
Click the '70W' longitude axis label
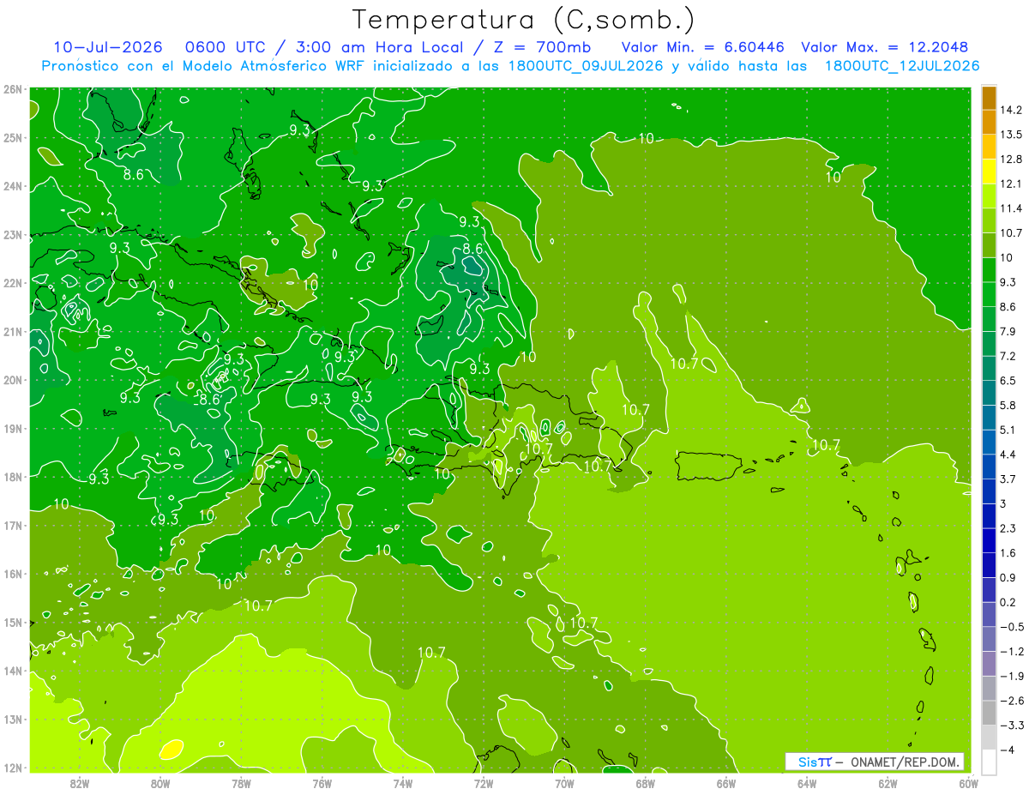point(564,783)
